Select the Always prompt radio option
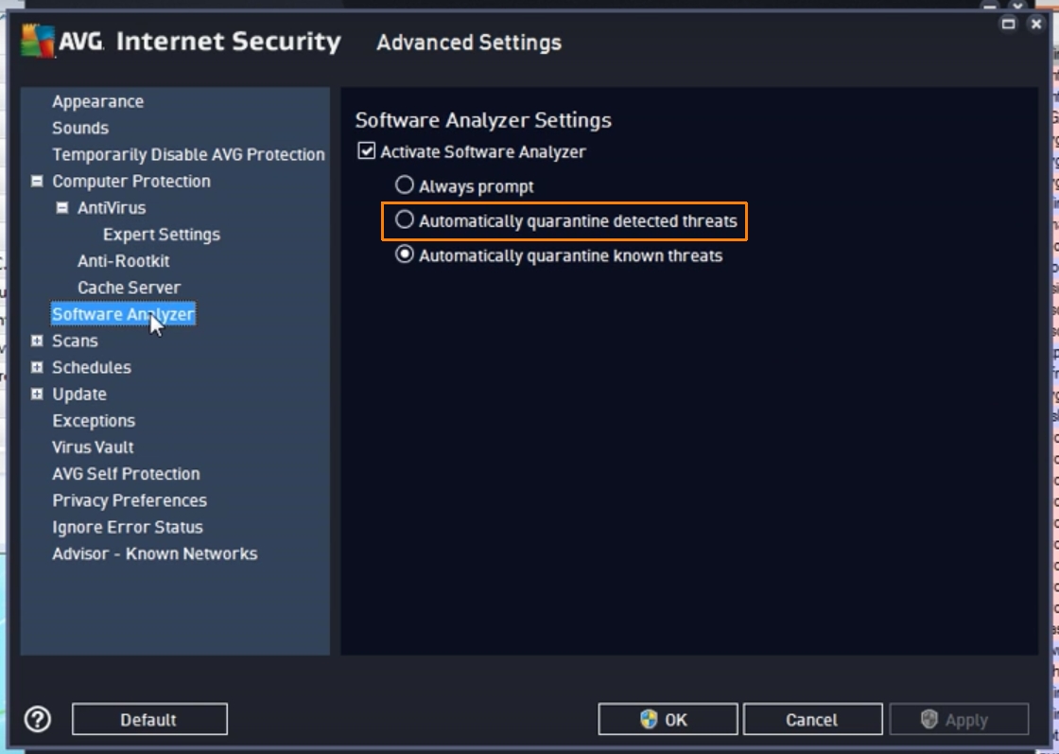 [405, 186]
